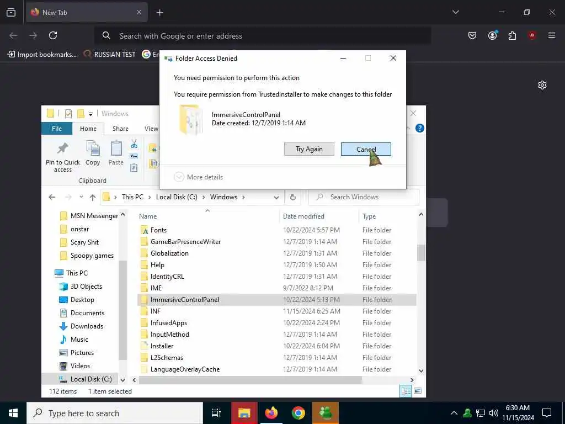Open the Firefox account icon
The height and width of the screenshot is (424, 565).
(x=492, y=35)
